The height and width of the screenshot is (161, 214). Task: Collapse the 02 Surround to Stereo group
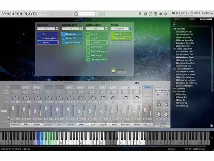pos(173,69)
